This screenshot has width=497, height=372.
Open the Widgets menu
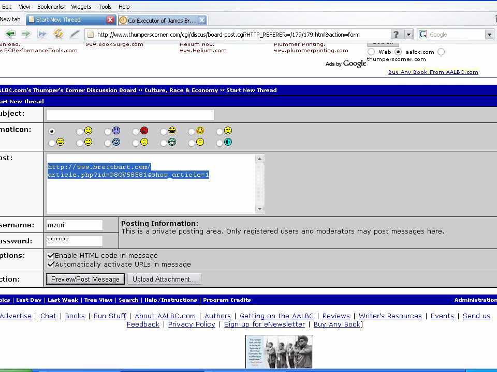(81, 7)
